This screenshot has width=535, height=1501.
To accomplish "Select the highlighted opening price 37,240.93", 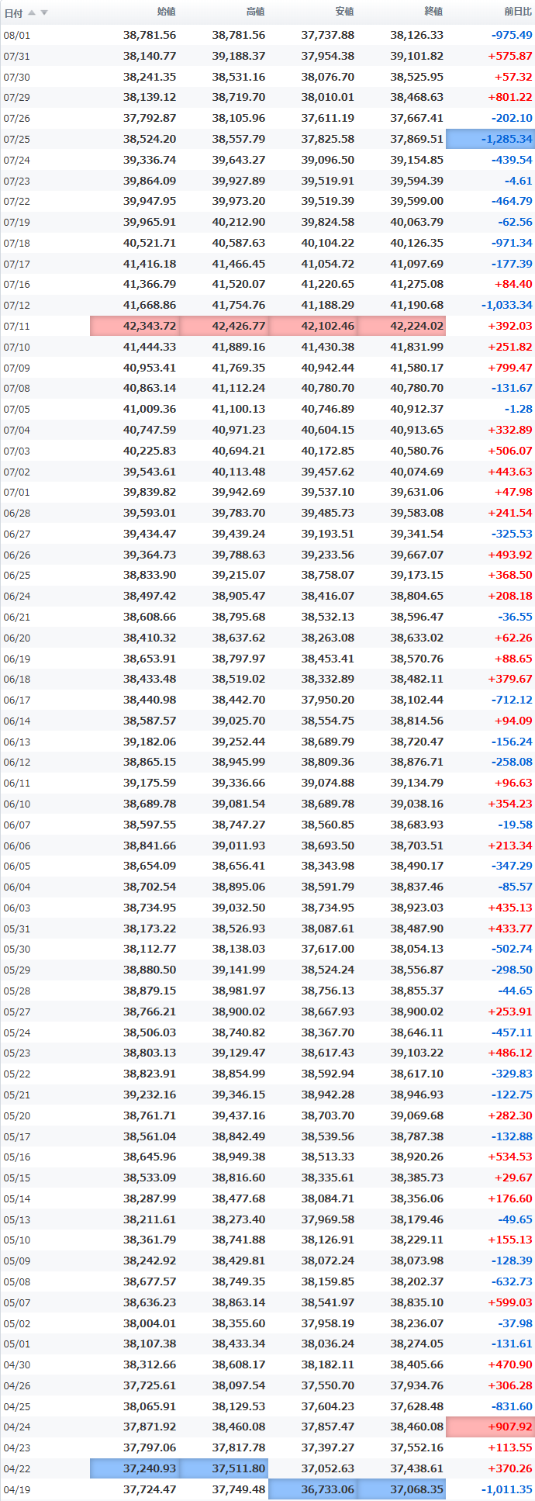I will [135, 1468].
